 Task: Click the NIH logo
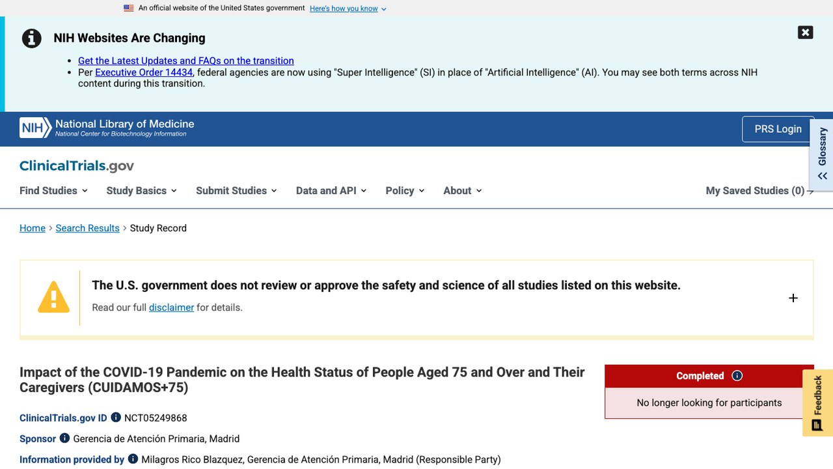[36, 128]
